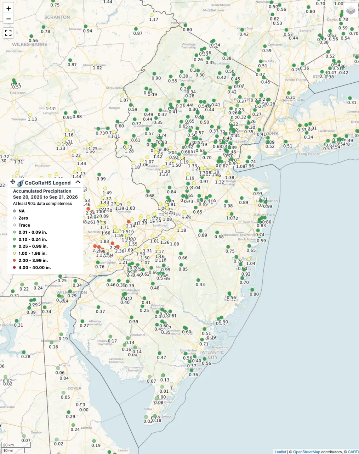This screenshot has height=454, width=359.
Task: Open the CARTO attribution link
Action: click(353, 452)
